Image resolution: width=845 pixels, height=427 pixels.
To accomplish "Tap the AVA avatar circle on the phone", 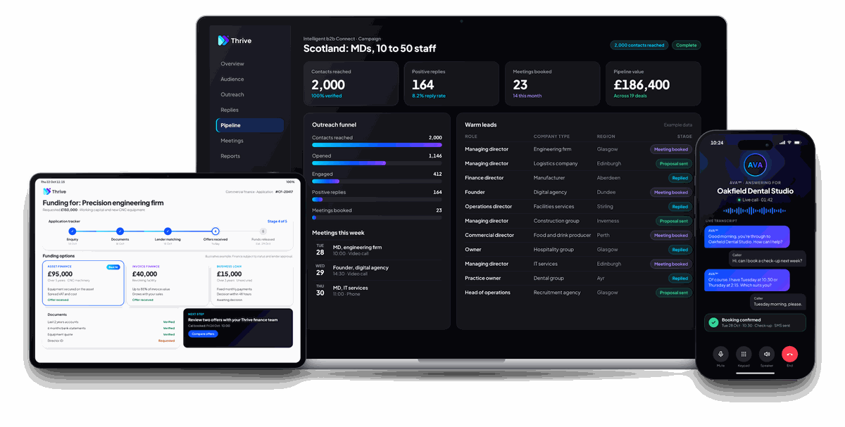I will pyautogui.click(x=755, y=165).
